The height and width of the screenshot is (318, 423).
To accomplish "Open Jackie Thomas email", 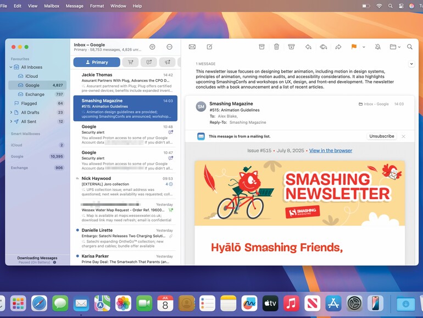I will [125, 83].
